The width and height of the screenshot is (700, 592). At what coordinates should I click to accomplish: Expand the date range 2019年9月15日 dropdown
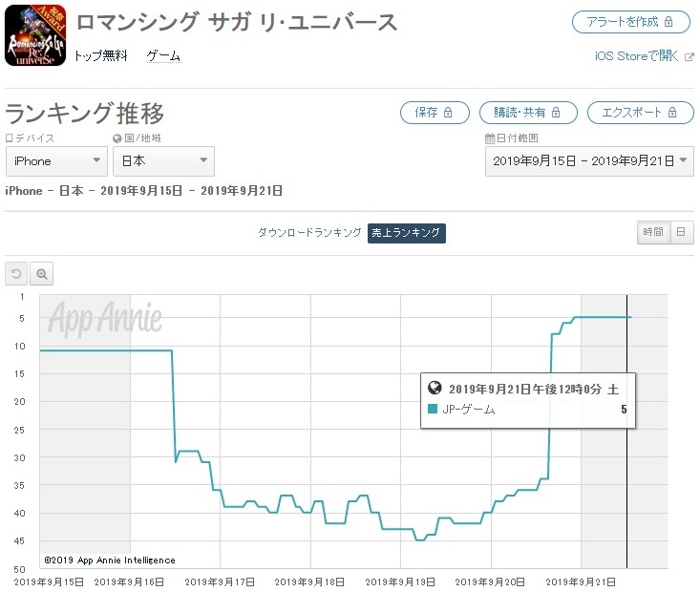point(590,161)
